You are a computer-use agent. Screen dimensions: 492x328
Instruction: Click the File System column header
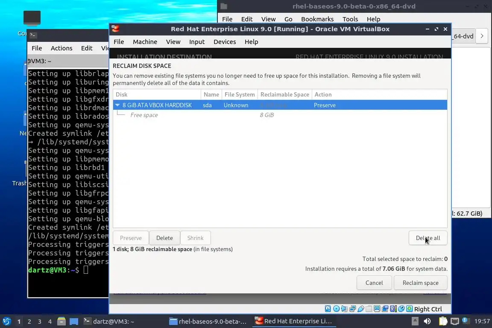click(x=240, y=94)
